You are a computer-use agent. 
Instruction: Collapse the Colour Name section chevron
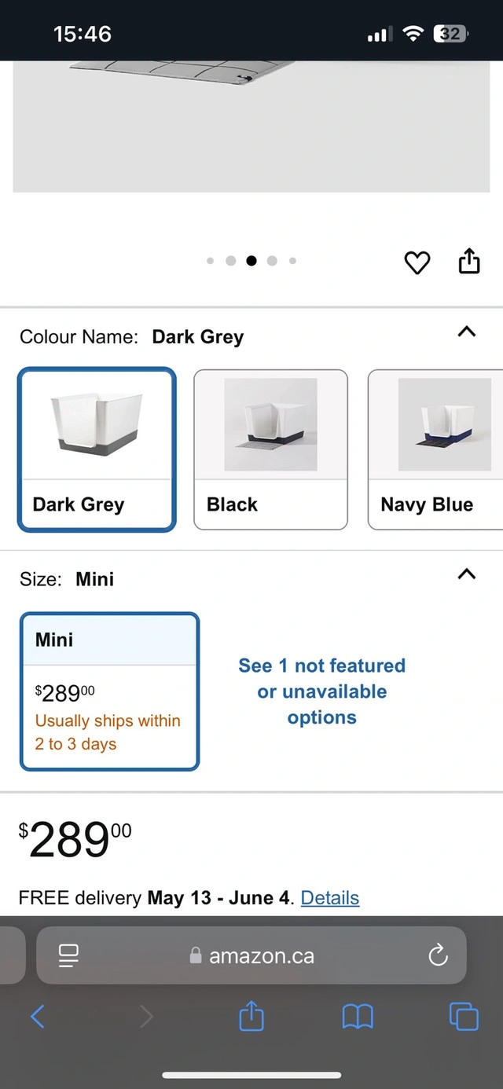[467, 332]
